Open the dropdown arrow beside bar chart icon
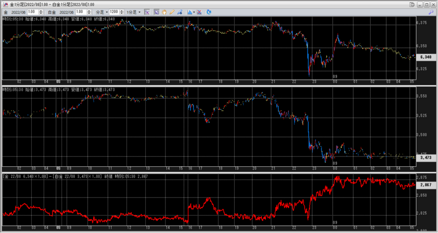The image size is (438, 233). point(194,12)
